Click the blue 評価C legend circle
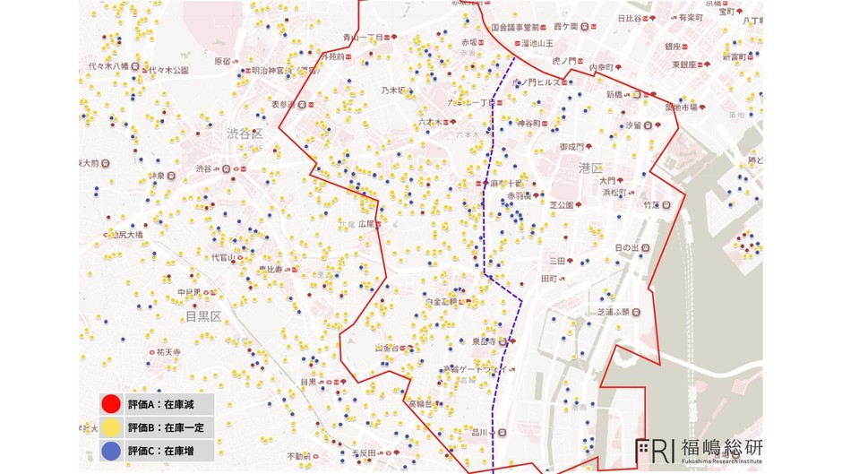The width and height of the screenshot is (842, 474). (111, 451)
